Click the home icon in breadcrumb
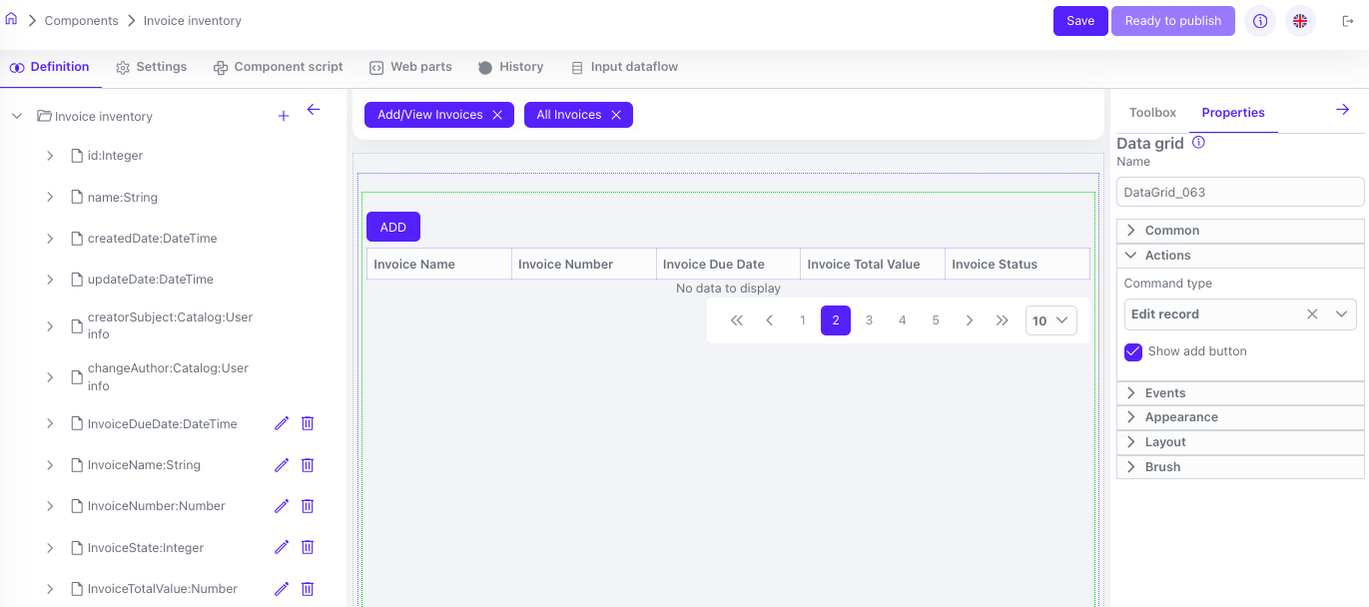The image size is (1369, 607). pos(11,20)
